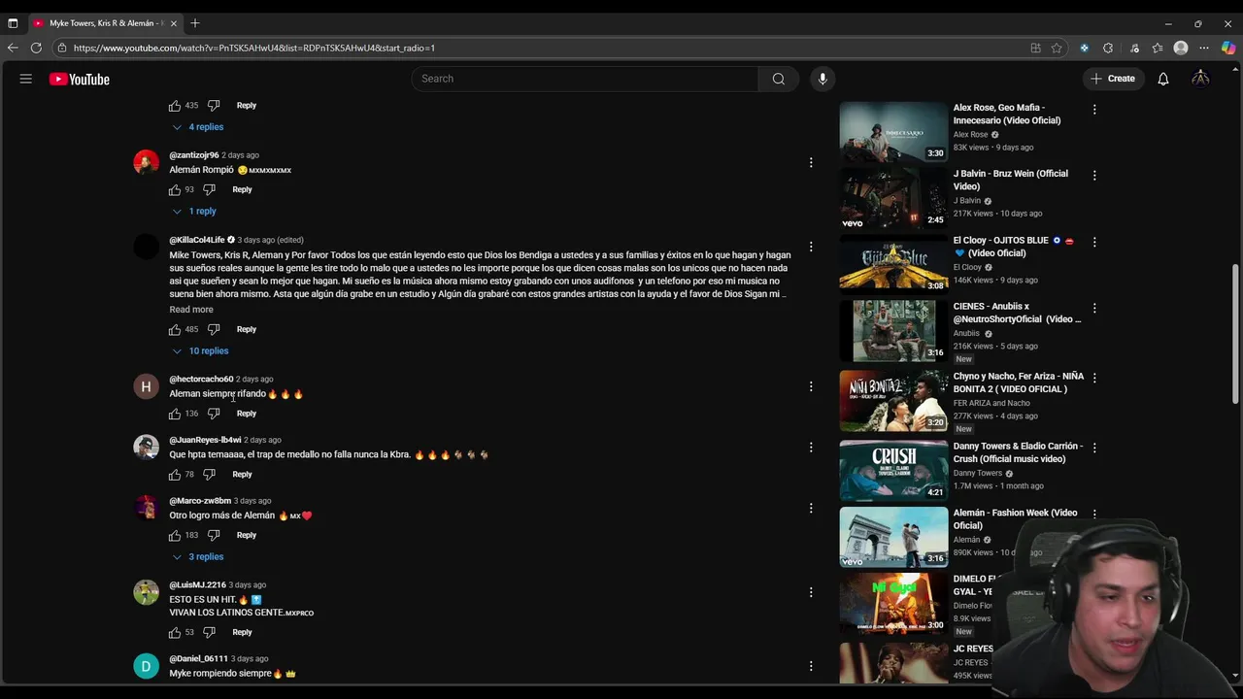Reply to the @hectorcacho60 comment
The width and height of the screenshot is (1243, 699).
pyautogui.click(x=247, y=414)
